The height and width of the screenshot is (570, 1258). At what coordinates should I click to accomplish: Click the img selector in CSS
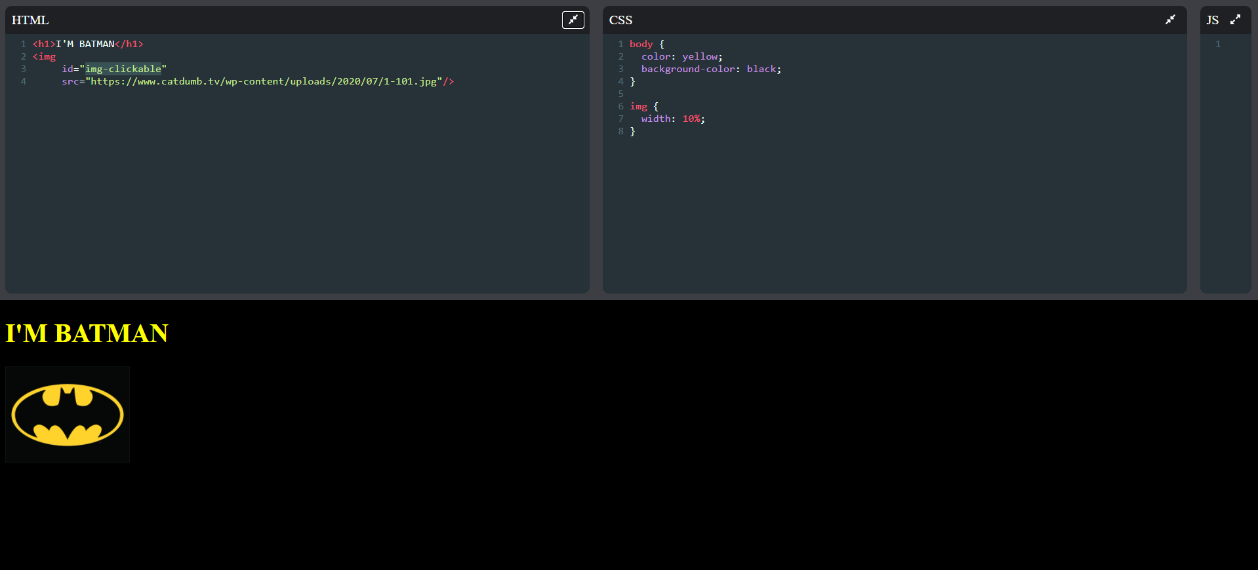click(638, 106)
